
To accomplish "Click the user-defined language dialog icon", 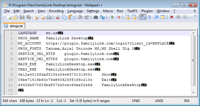I will click(x=163, y=17).
